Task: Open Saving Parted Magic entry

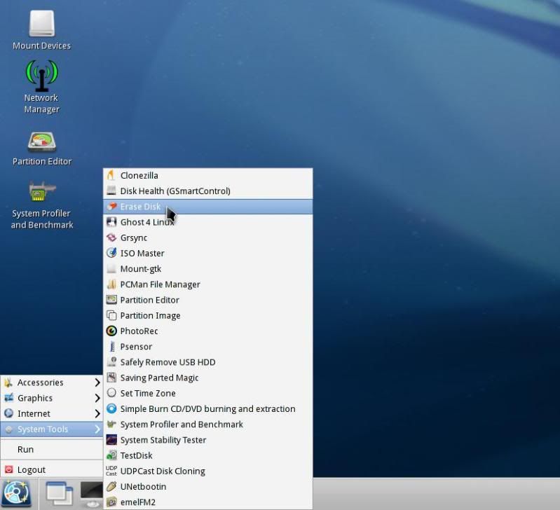Action: coord(208,378)
